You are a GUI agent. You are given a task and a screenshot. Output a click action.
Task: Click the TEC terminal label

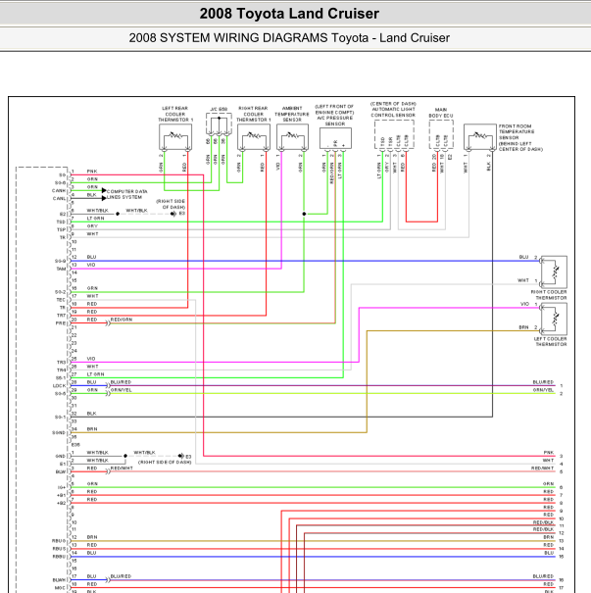(x=61, y=300)
